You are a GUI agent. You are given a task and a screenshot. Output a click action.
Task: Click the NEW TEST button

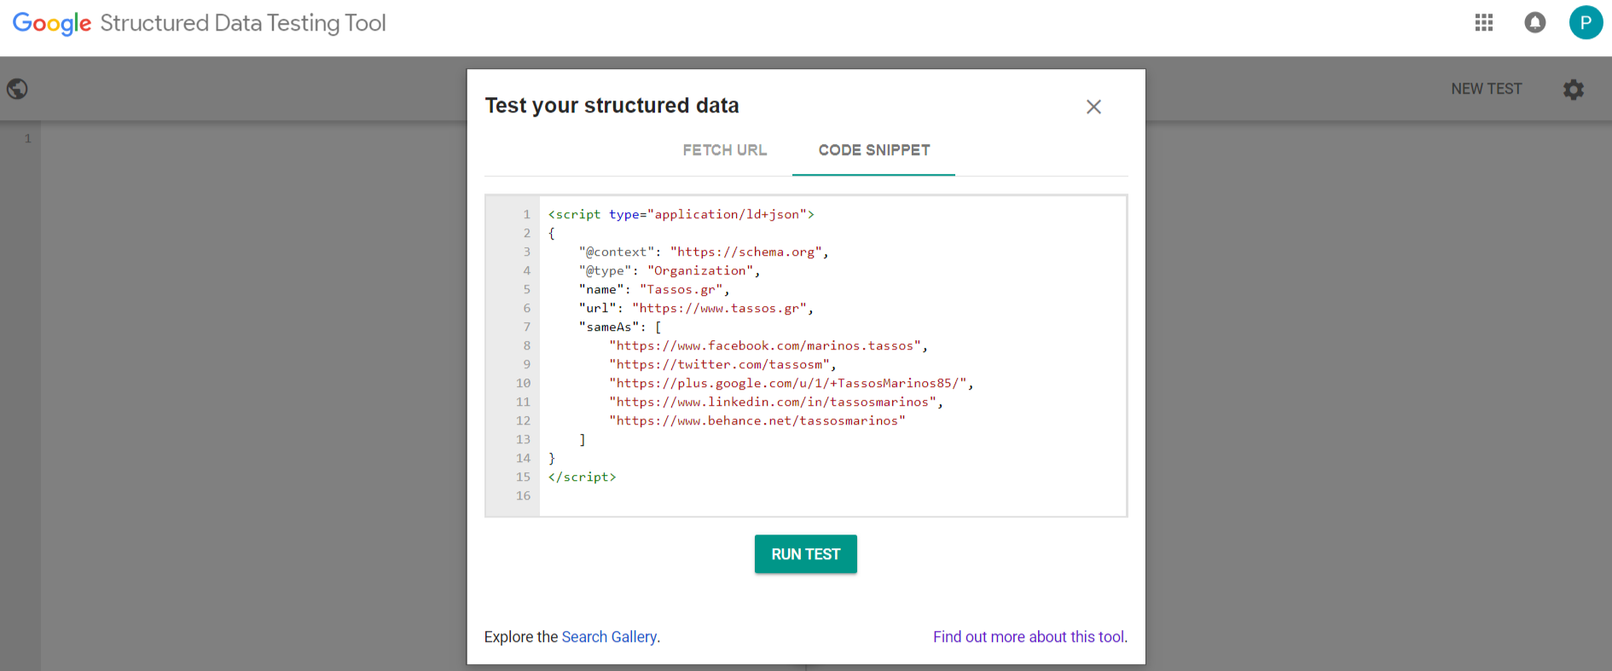[1486, 89]
